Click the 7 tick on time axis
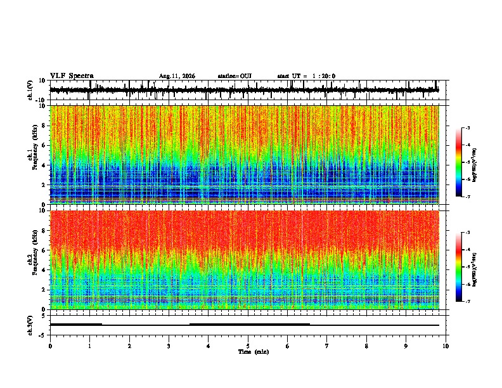The width and height of the screenshot is (502, 388). pos(327,346)
